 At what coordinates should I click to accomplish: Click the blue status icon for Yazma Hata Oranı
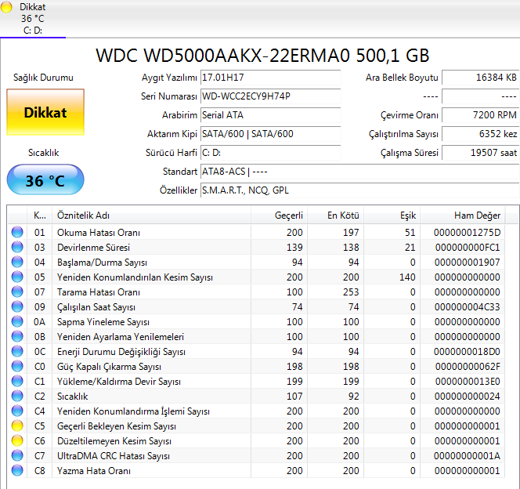coord(17,471)
